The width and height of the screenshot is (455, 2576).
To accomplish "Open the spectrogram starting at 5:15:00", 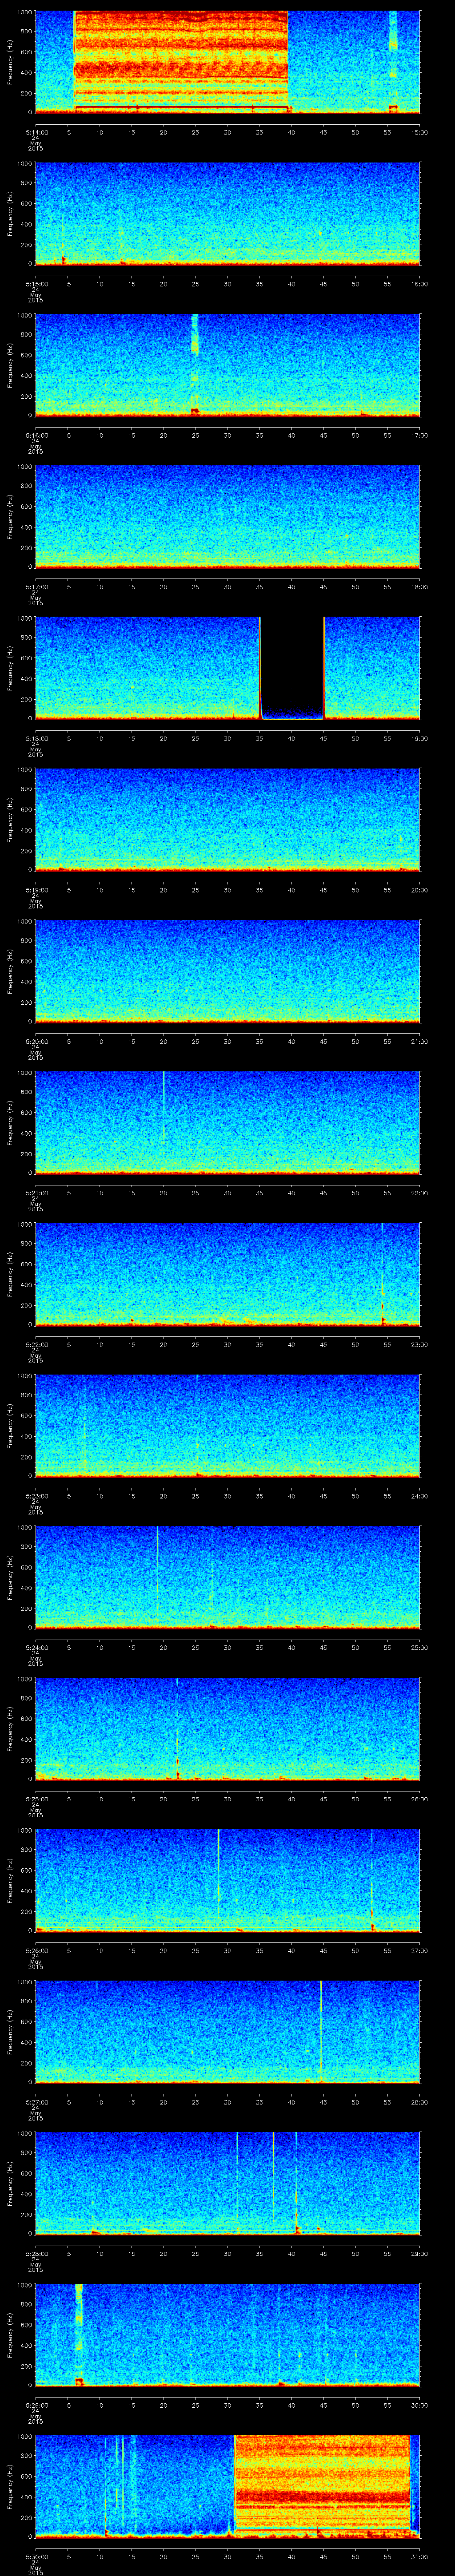I will click(227, 213).
